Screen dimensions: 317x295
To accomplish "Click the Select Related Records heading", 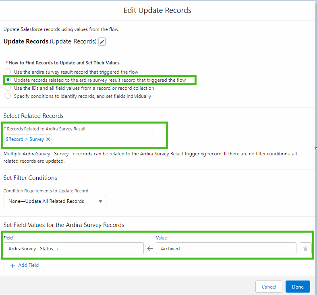I will coord(33,116).
